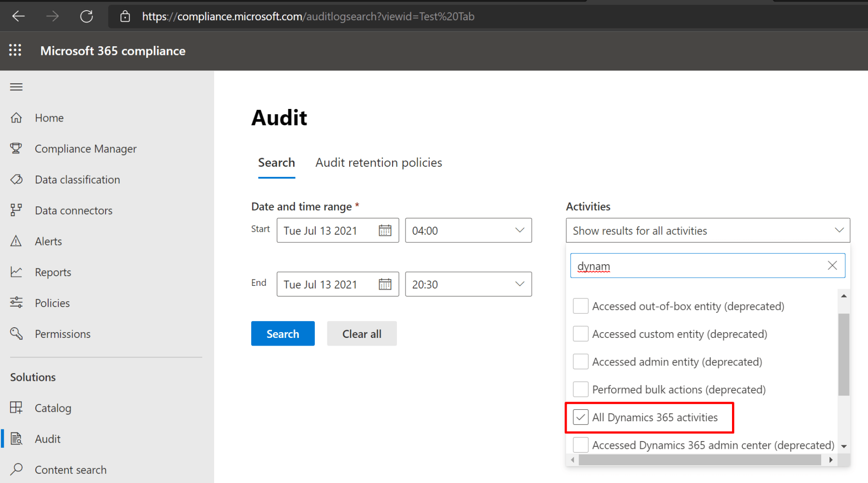Check Accessed custom entity (deprecated)
Image resolution: width=868 pixels, height=483 pixels.
click(581, 334)
